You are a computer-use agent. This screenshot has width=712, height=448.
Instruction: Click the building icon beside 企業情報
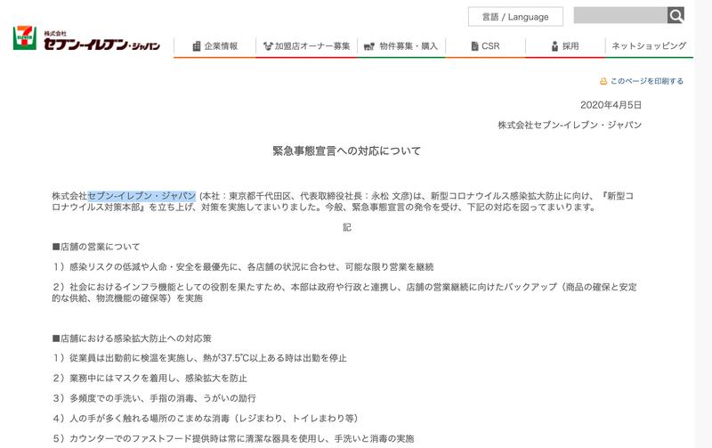[197, 46]
